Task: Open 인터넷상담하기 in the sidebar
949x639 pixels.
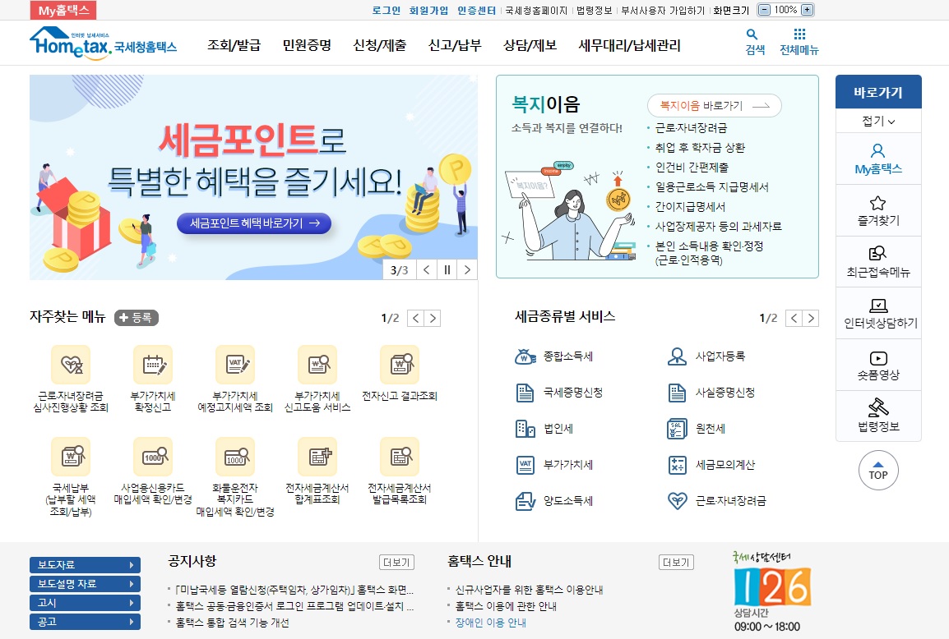Action: 878,313
